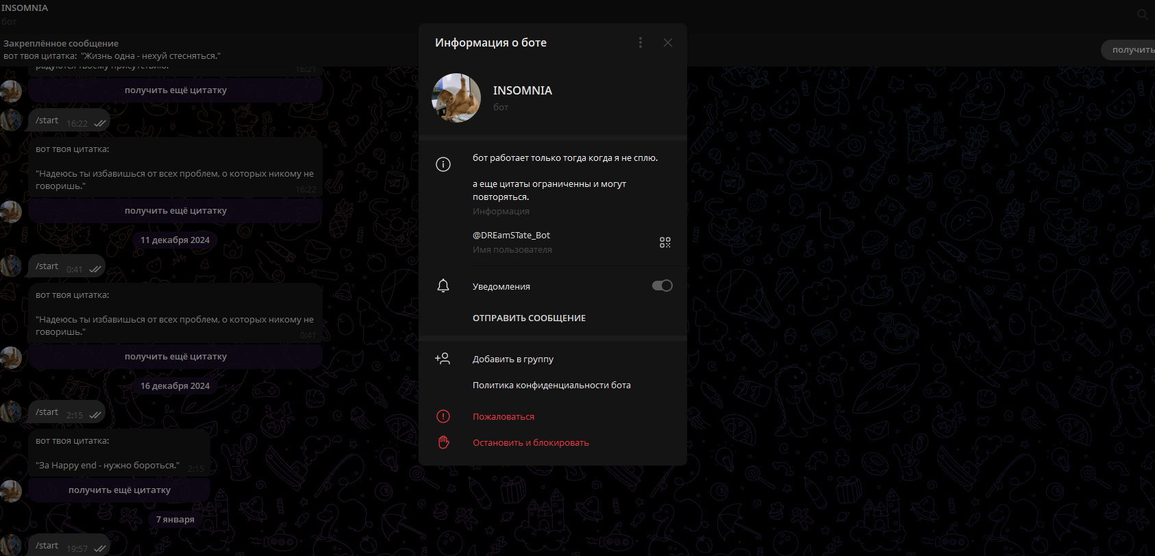This screenshot has width=1155, height=556.
Task: Select Остановить и блокировать
Action: [531, 443]
